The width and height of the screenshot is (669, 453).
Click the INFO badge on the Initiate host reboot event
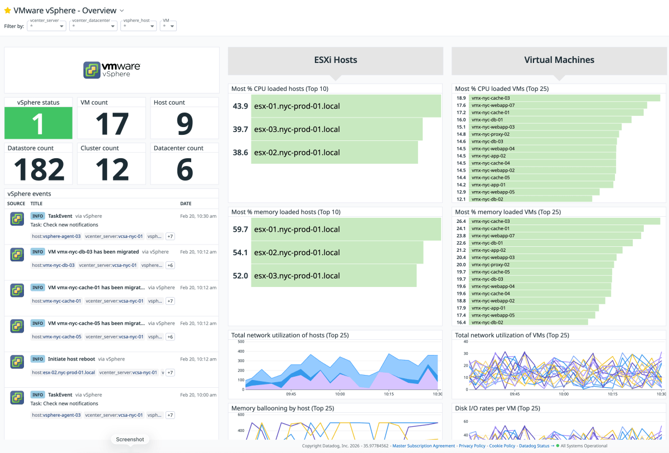[x=37, y=359]
